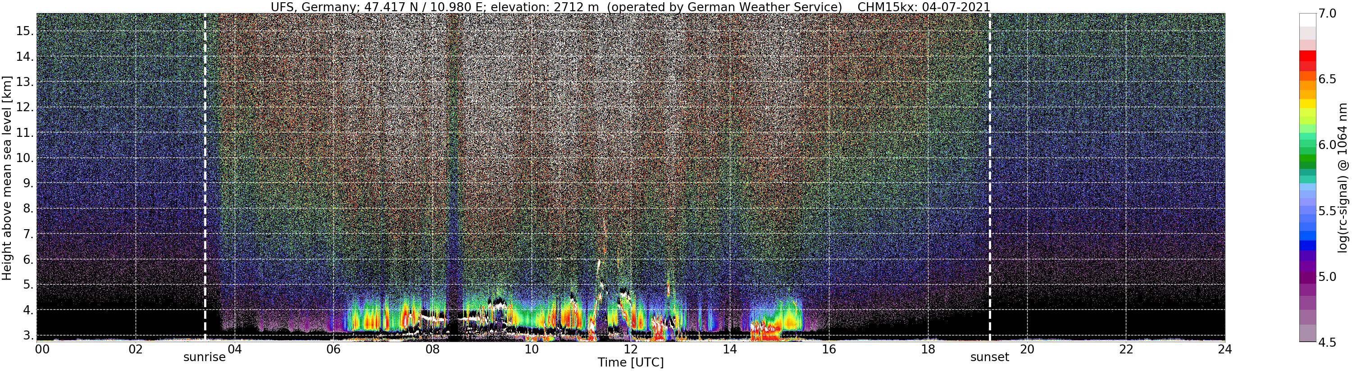Click the time tick '02'

tap(136, 349)
